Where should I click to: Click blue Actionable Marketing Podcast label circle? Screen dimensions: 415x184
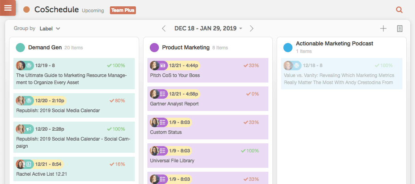coord(288,48)
